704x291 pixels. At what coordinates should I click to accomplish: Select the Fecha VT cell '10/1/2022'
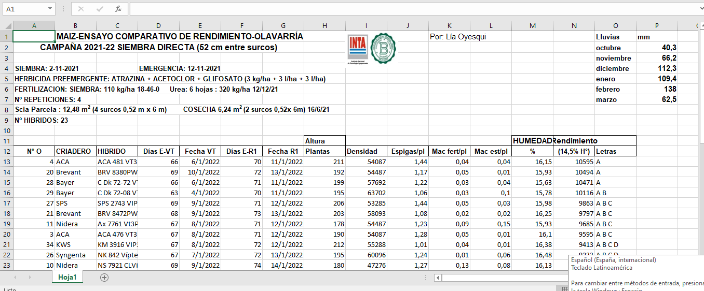tap(200, 172)
